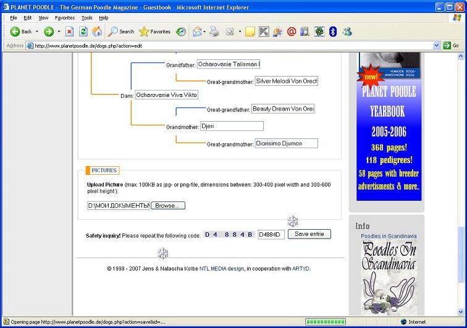Image resolution: width=467 pixels, height=328 pixels.
Task: Refresh the page with the Refresh icon
Action: pyautogui.click(x=83, y=32)
